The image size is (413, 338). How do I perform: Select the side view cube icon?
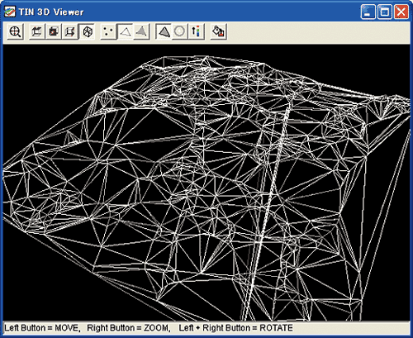pos(70,31)
